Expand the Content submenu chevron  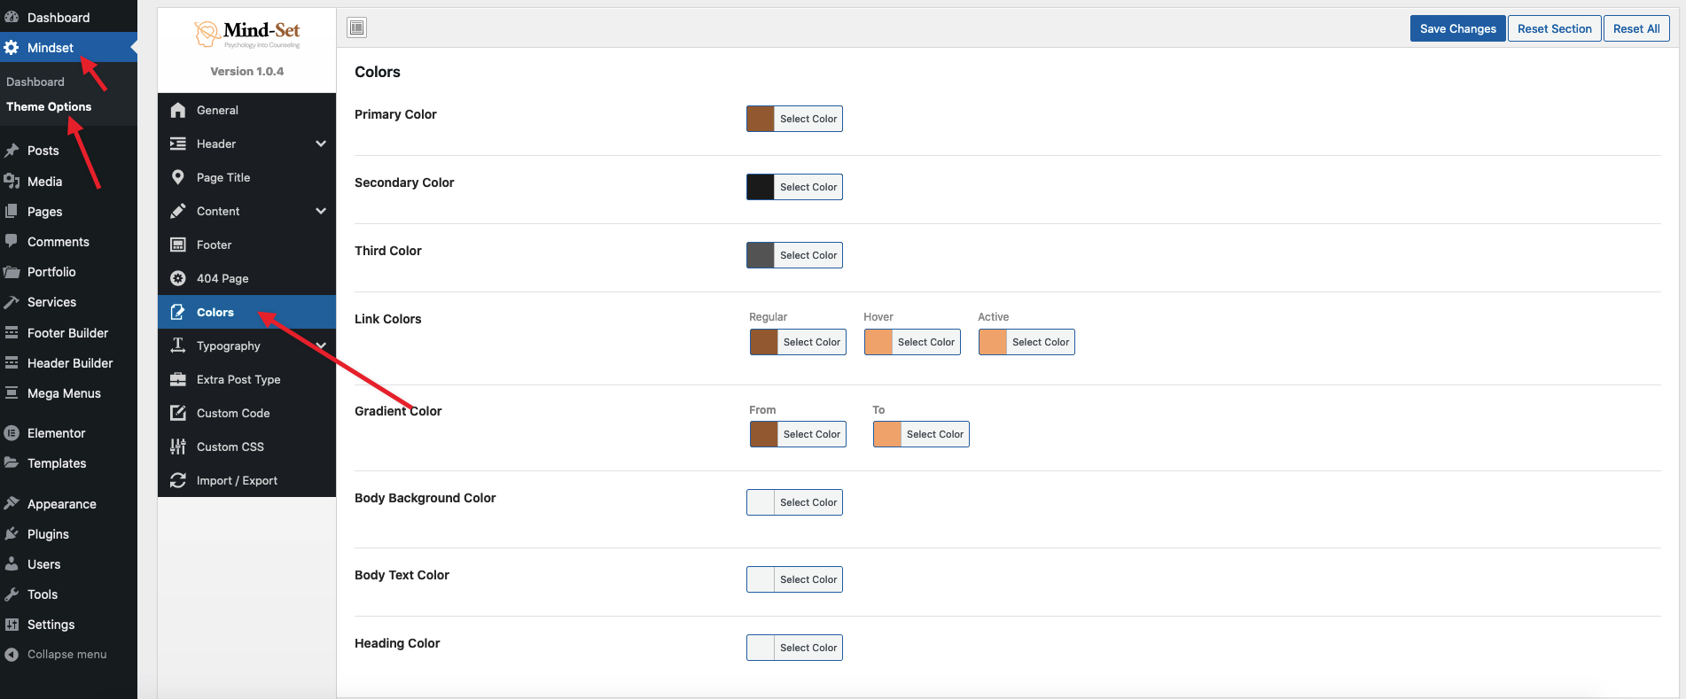321,211
